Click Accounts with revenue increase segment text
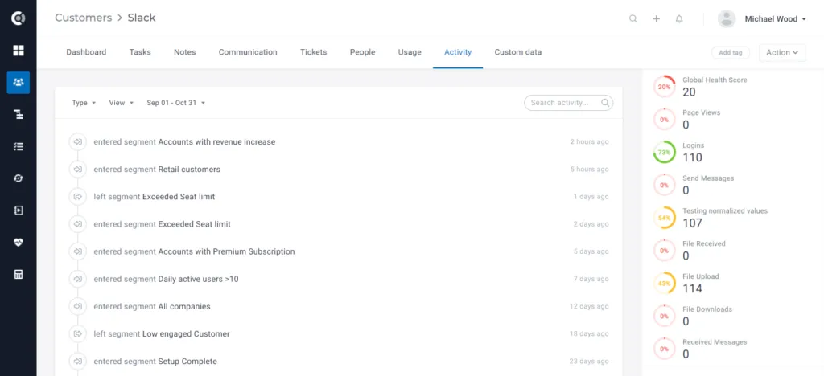 [x=216, y=141]
